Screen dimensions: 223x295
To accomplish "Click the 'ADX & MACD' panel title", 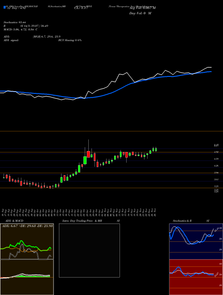I will [14, 221].
